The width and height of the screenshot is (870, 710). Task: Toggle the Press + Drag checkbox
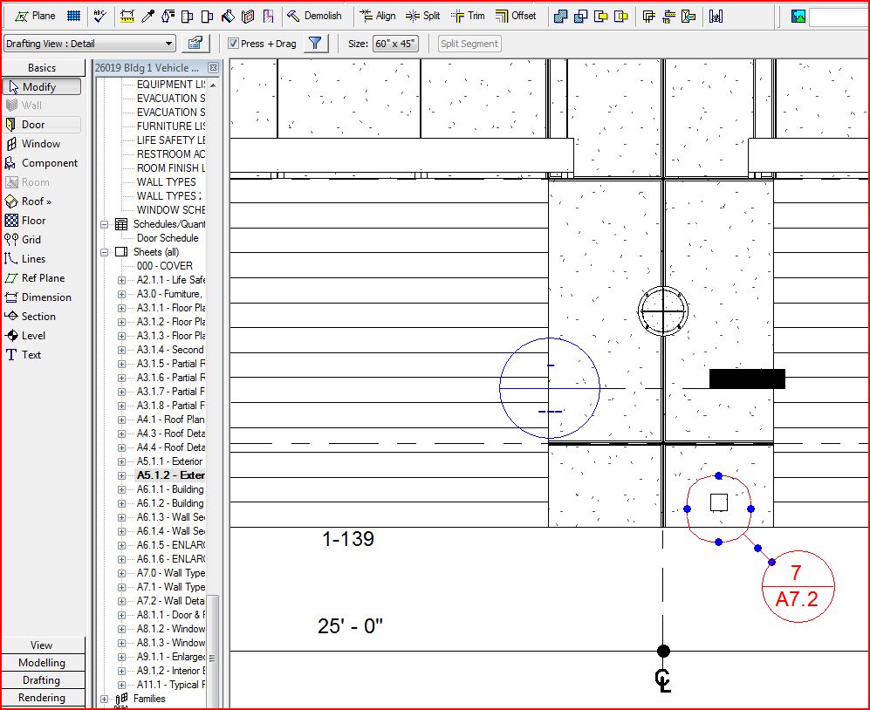pyautogui.click(x=233, y=44)
